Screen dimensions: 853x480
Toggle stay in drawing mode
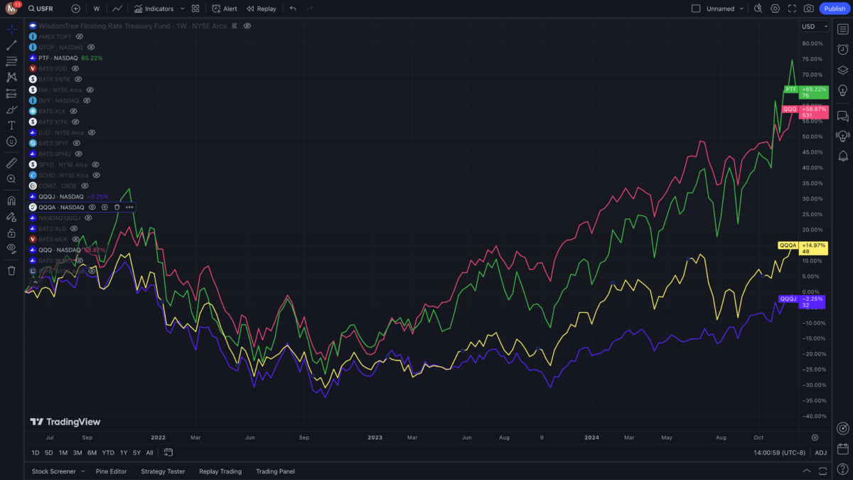coord(11,217)
